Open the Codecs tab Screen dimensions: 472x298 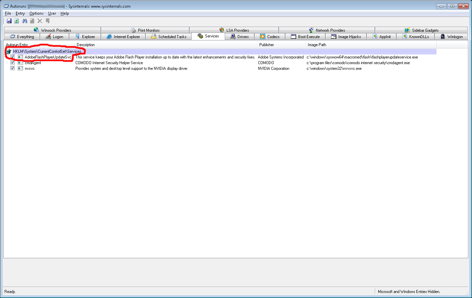coord(270,37)
